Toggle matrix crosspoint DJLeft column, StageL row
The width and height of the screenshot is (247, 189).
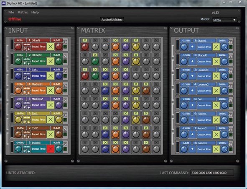coord(85,40)
